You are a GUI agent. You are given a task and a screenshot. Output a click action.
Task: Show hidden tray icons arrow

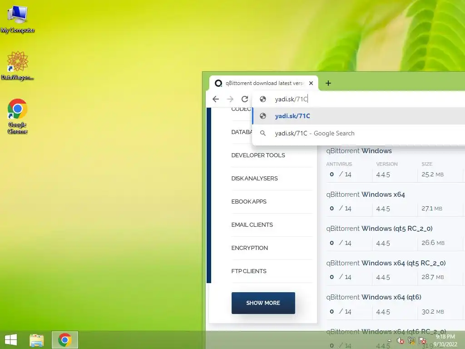(x=389, y=341)
